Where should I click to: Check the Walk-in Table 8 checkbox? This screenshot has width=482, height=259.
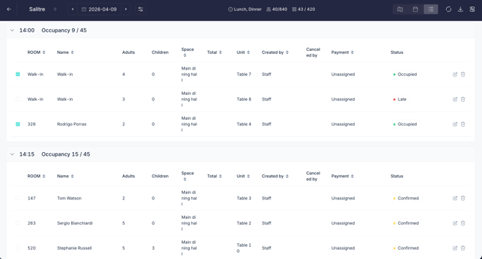click(18, 99)
